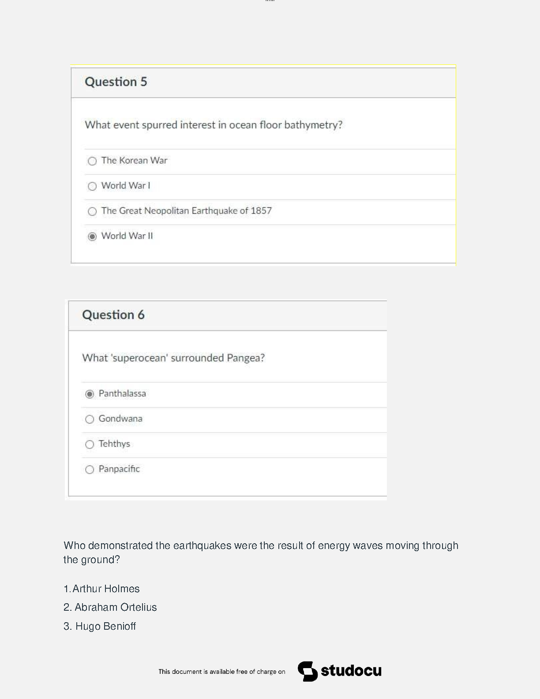Click the Question 5 heading
The image size is (540, 699).
116,82
